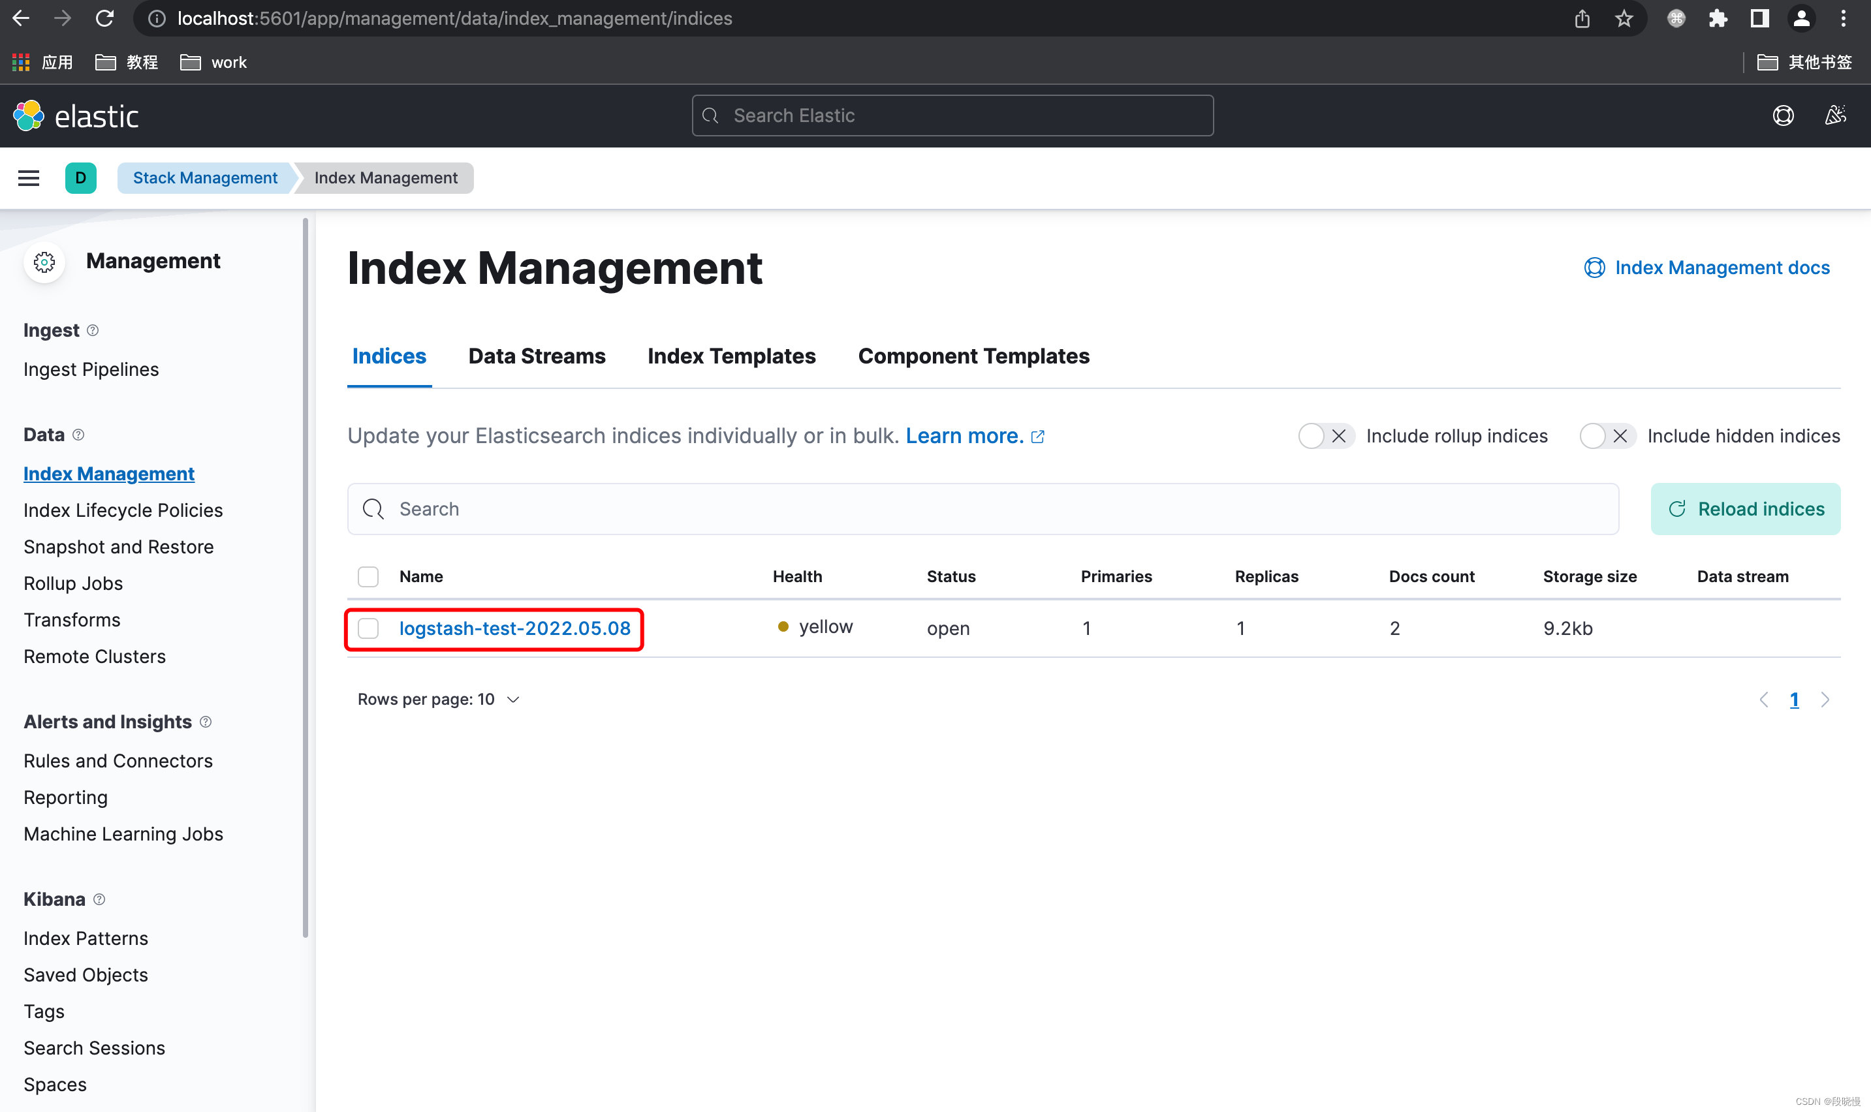Open the 其他书签 bookmarks folder

[x=1805, y=62]
